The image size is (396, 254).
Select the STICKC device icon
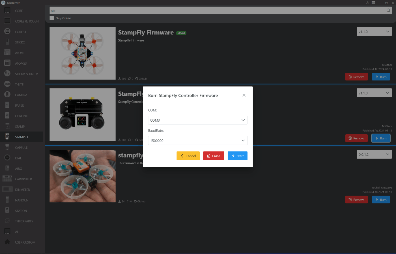coord(7,42)
